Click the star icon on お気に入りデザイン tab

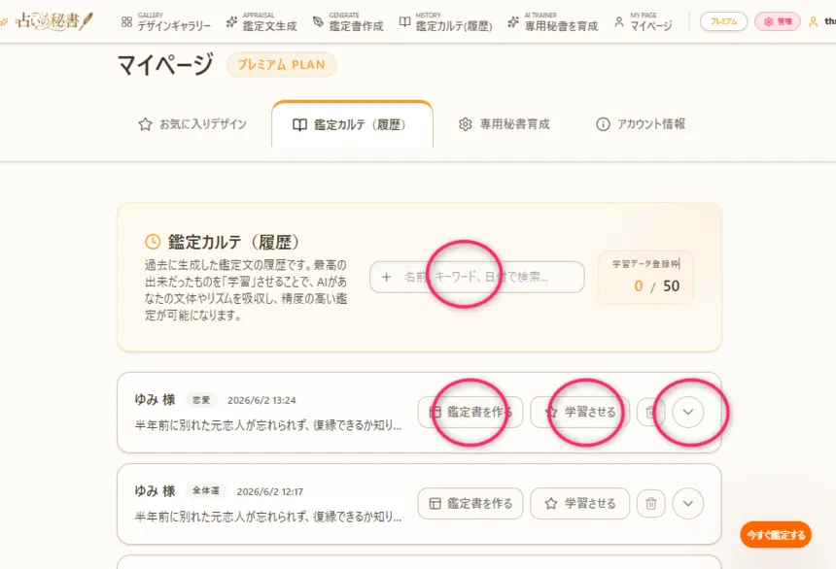(x=145, y=124)
